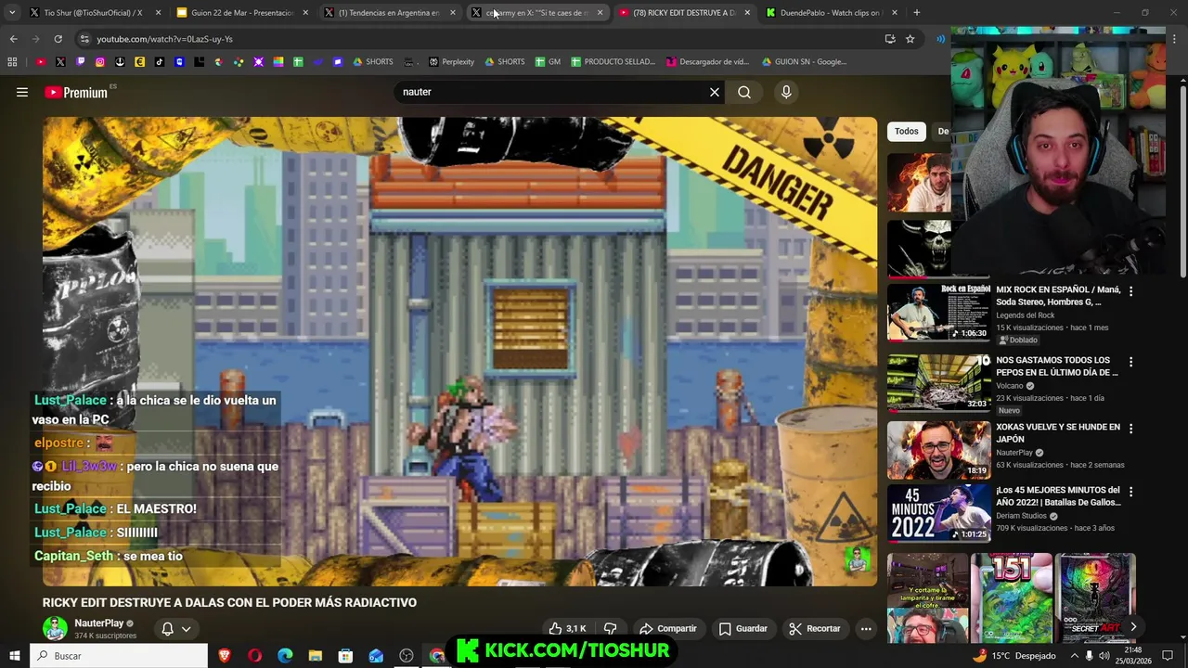The width and height of the screenshot is (1188, 668).
Task: Click the search magnifier button
Action: point(744,92)
